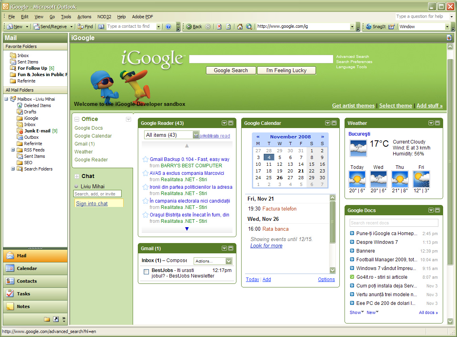Click the blue Outlook Help icon
The image size is (457, 337).
coord(168,27)
